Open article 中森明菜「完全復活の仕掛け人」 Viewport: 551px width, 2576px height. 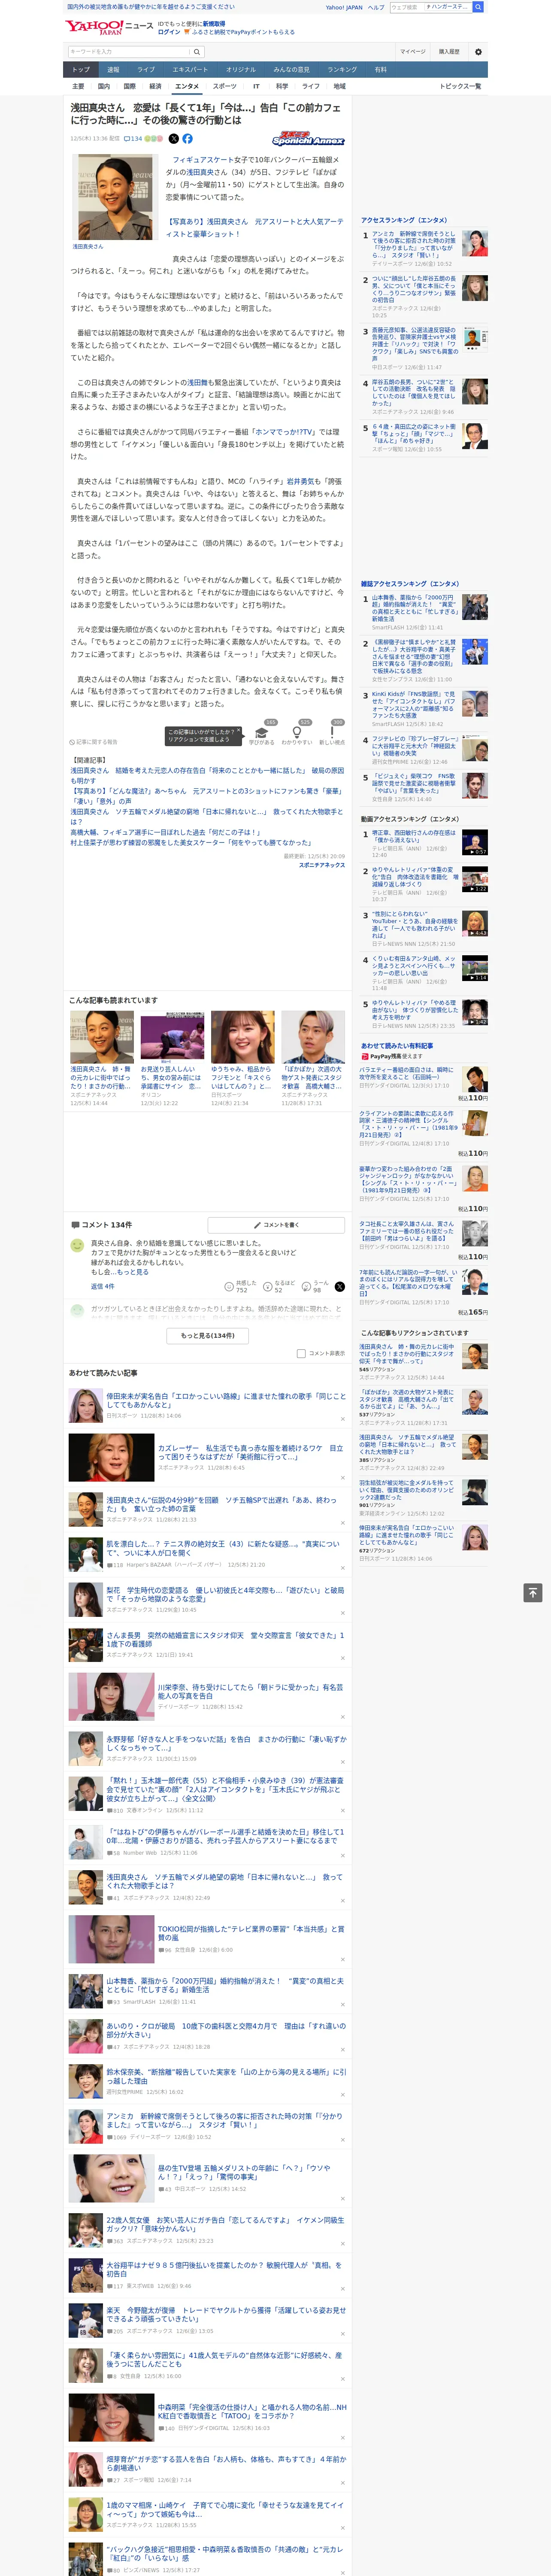[251, 2412]
